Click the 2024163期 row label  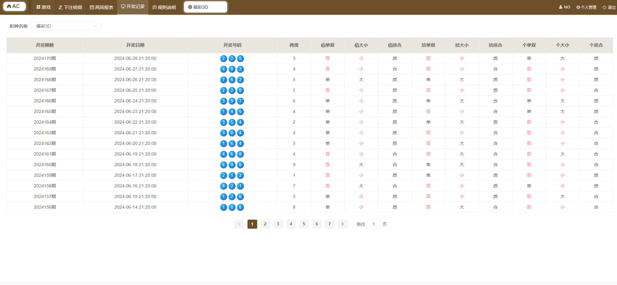click(45, 132)
